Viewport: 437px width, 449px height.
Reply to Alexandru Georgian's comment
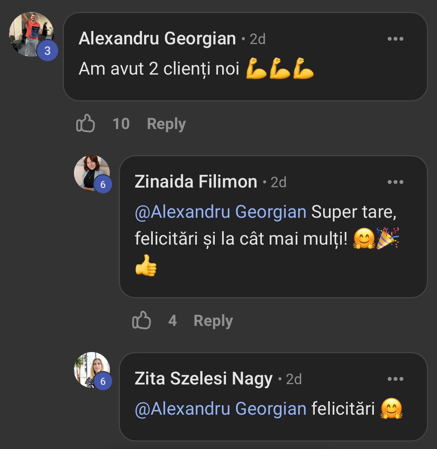click(166, 124)
